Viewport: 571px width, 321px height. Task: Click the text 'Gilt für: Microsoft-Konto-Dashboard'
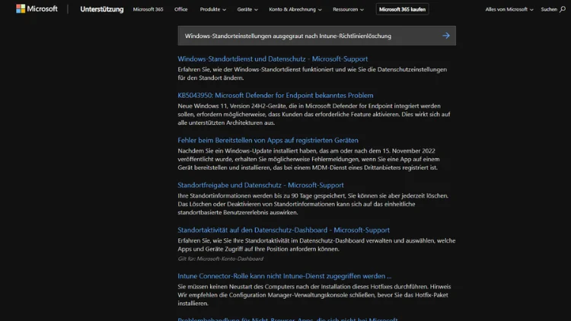pyautogui.click(x=220, y=259)
